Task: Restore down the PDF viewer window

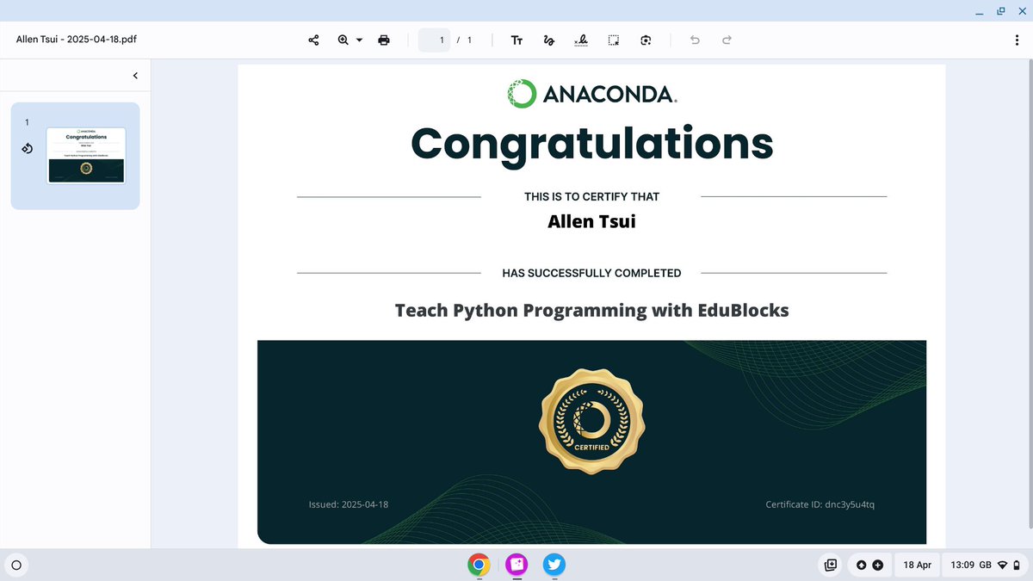Action: 1000,11
